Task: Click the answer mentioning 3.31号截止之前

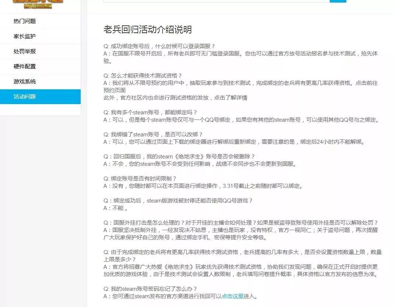Action: [203, 186]
